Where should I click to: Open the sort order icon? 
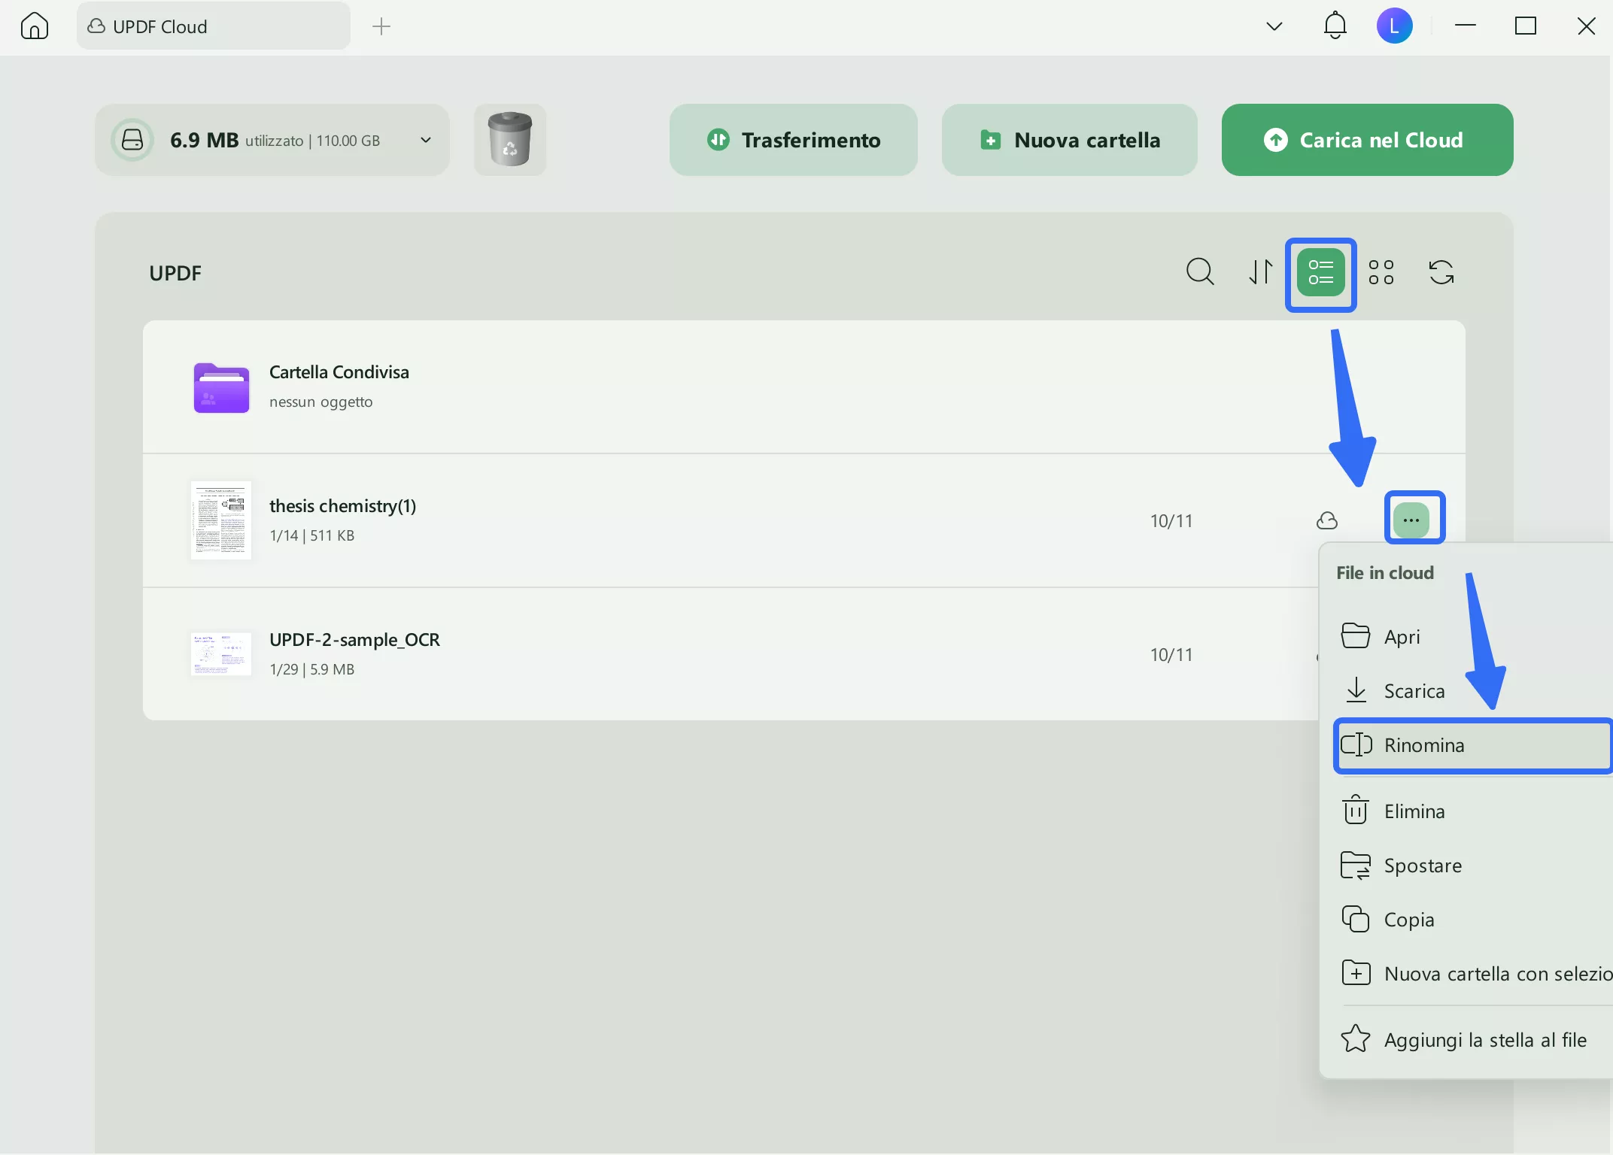(x=1261, y=272)
